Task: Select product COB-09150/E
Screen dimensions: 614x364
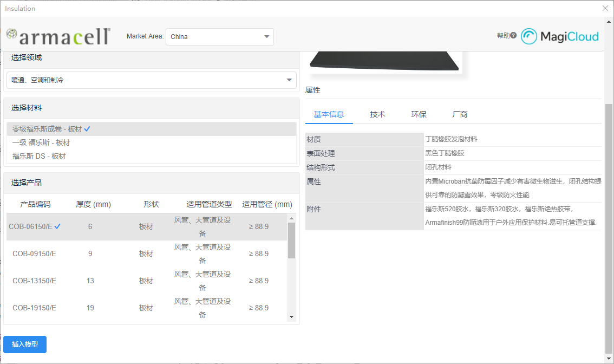Action: click(147, 253)
